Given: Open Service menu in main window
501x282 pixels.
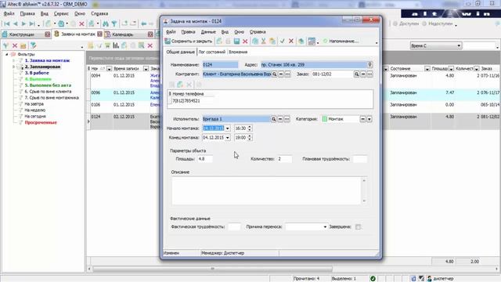Looking at the screenshot, I should (x=61, y=14).
